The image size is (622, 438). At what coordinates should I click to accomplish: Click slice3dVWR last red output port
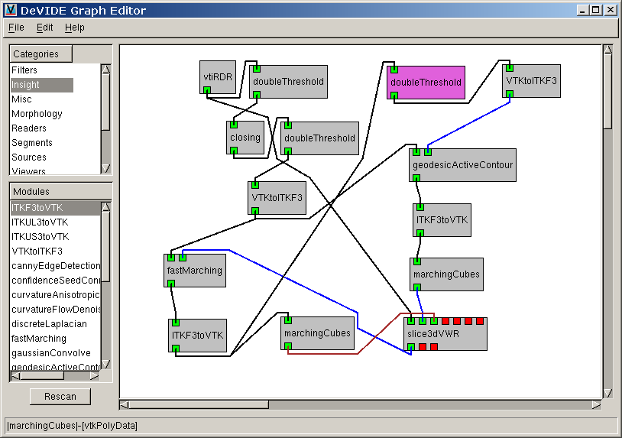434,347
